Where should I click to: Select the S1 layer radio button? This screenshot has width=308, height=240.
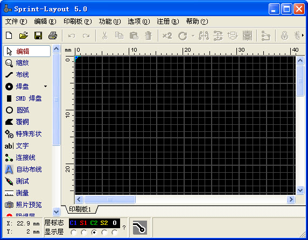tap(84, 232)
